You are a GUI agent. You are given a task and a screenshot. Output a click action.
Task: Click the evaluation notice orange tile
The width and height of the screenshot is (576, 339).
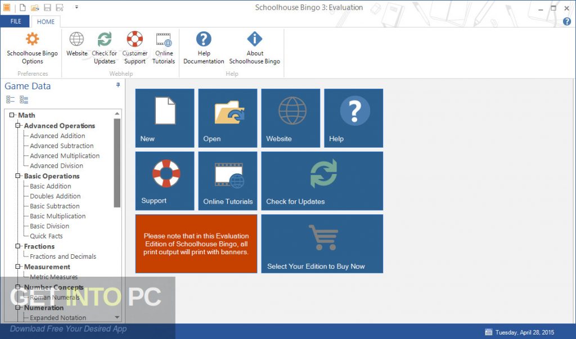pyautogui.click(x=196, y=244)
